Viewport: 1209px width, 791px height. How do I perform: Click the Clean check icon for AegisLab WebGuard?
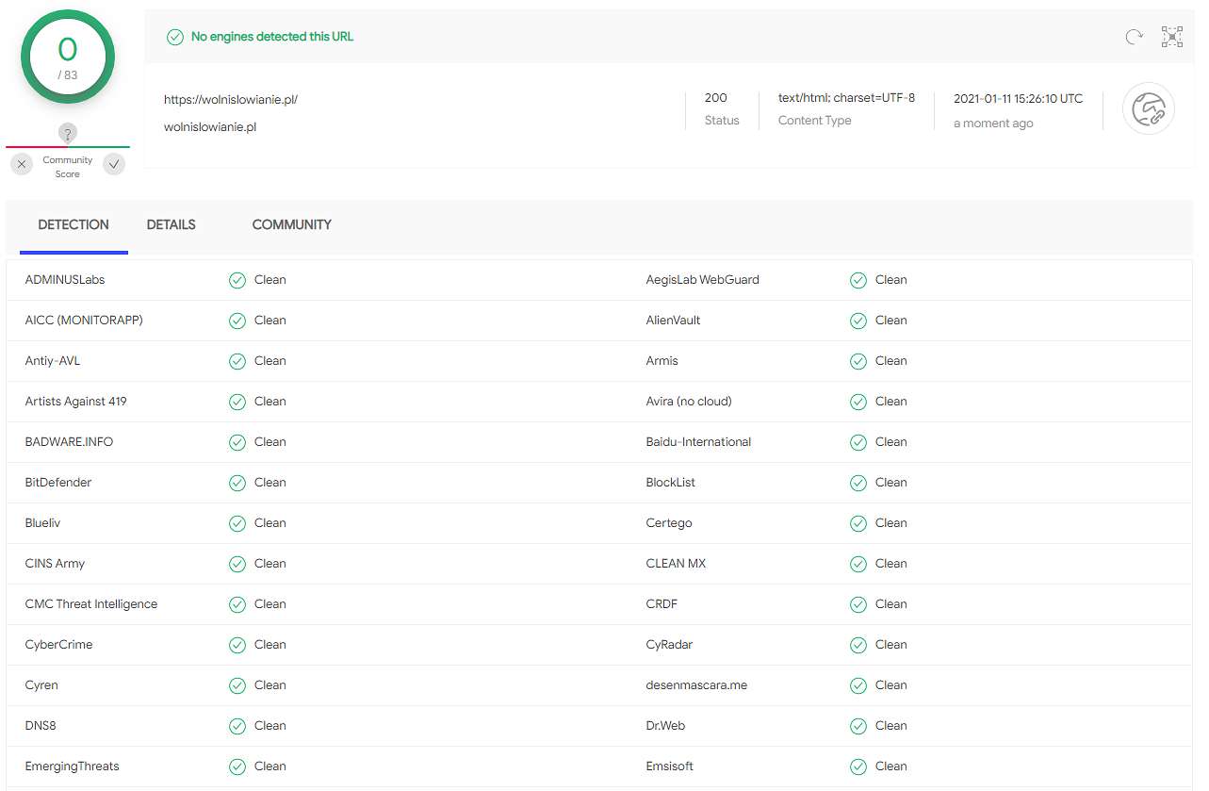pyautogui.click(x=858, y=280)
